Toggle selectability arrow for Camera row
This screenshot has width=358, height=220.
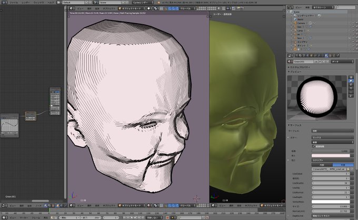coord(353,23)
